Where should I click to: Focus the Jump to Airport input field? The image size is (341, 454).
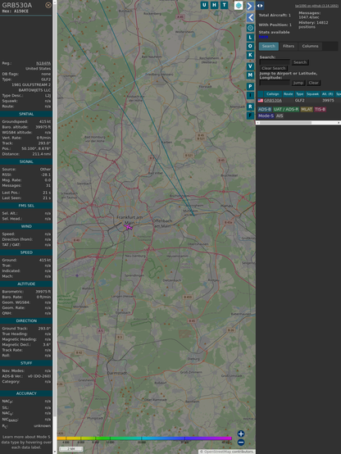[275, 83]
